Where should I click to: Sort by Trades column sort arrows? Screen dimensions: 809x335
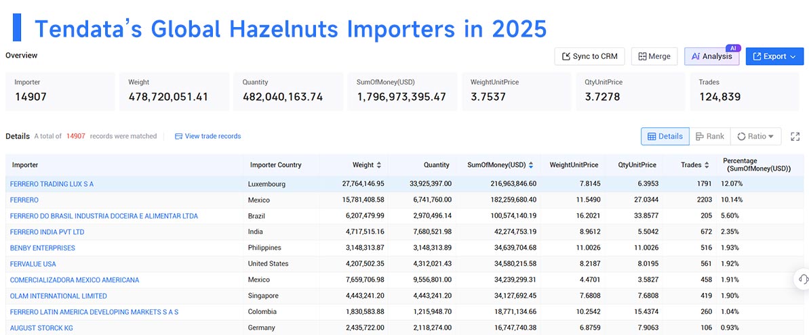707,165
